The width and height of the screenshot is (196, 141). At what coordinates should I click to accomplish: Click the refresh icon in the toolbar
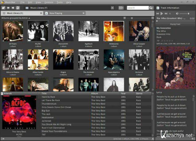(18, 8)
